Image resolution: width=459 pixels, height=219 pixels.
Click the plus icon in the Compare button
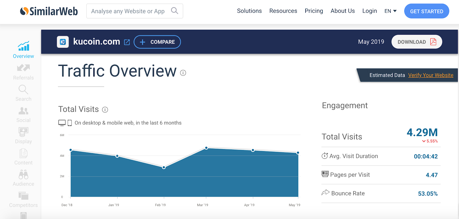tap(143, 42)
